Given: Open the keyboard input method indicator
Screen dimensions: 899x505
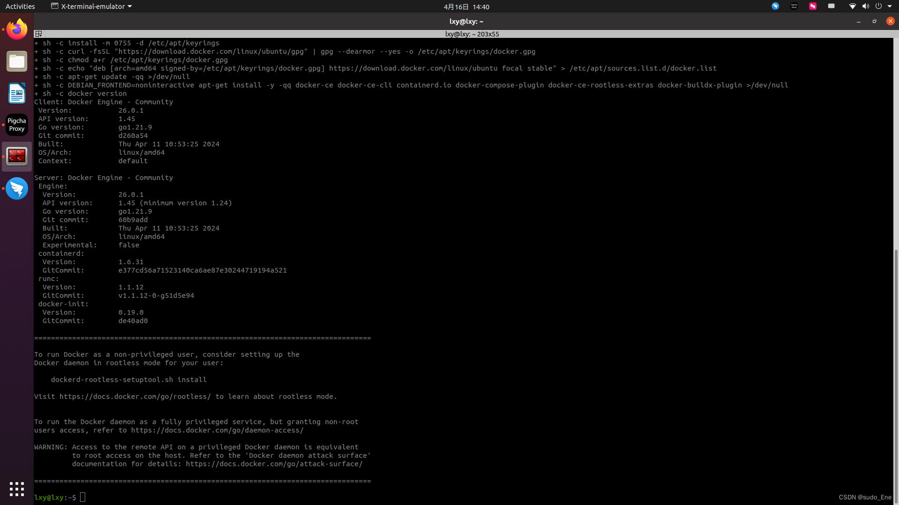Looking at the screenshot, I should [831, 7].
